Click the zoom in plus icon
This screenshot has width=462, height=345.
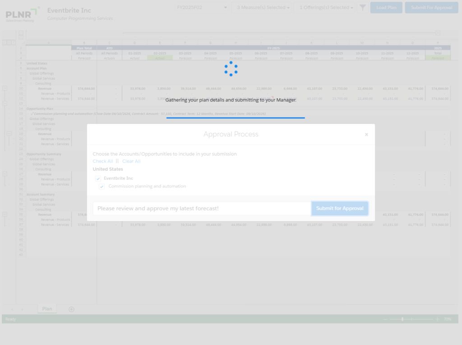click(x=437, y=319)
